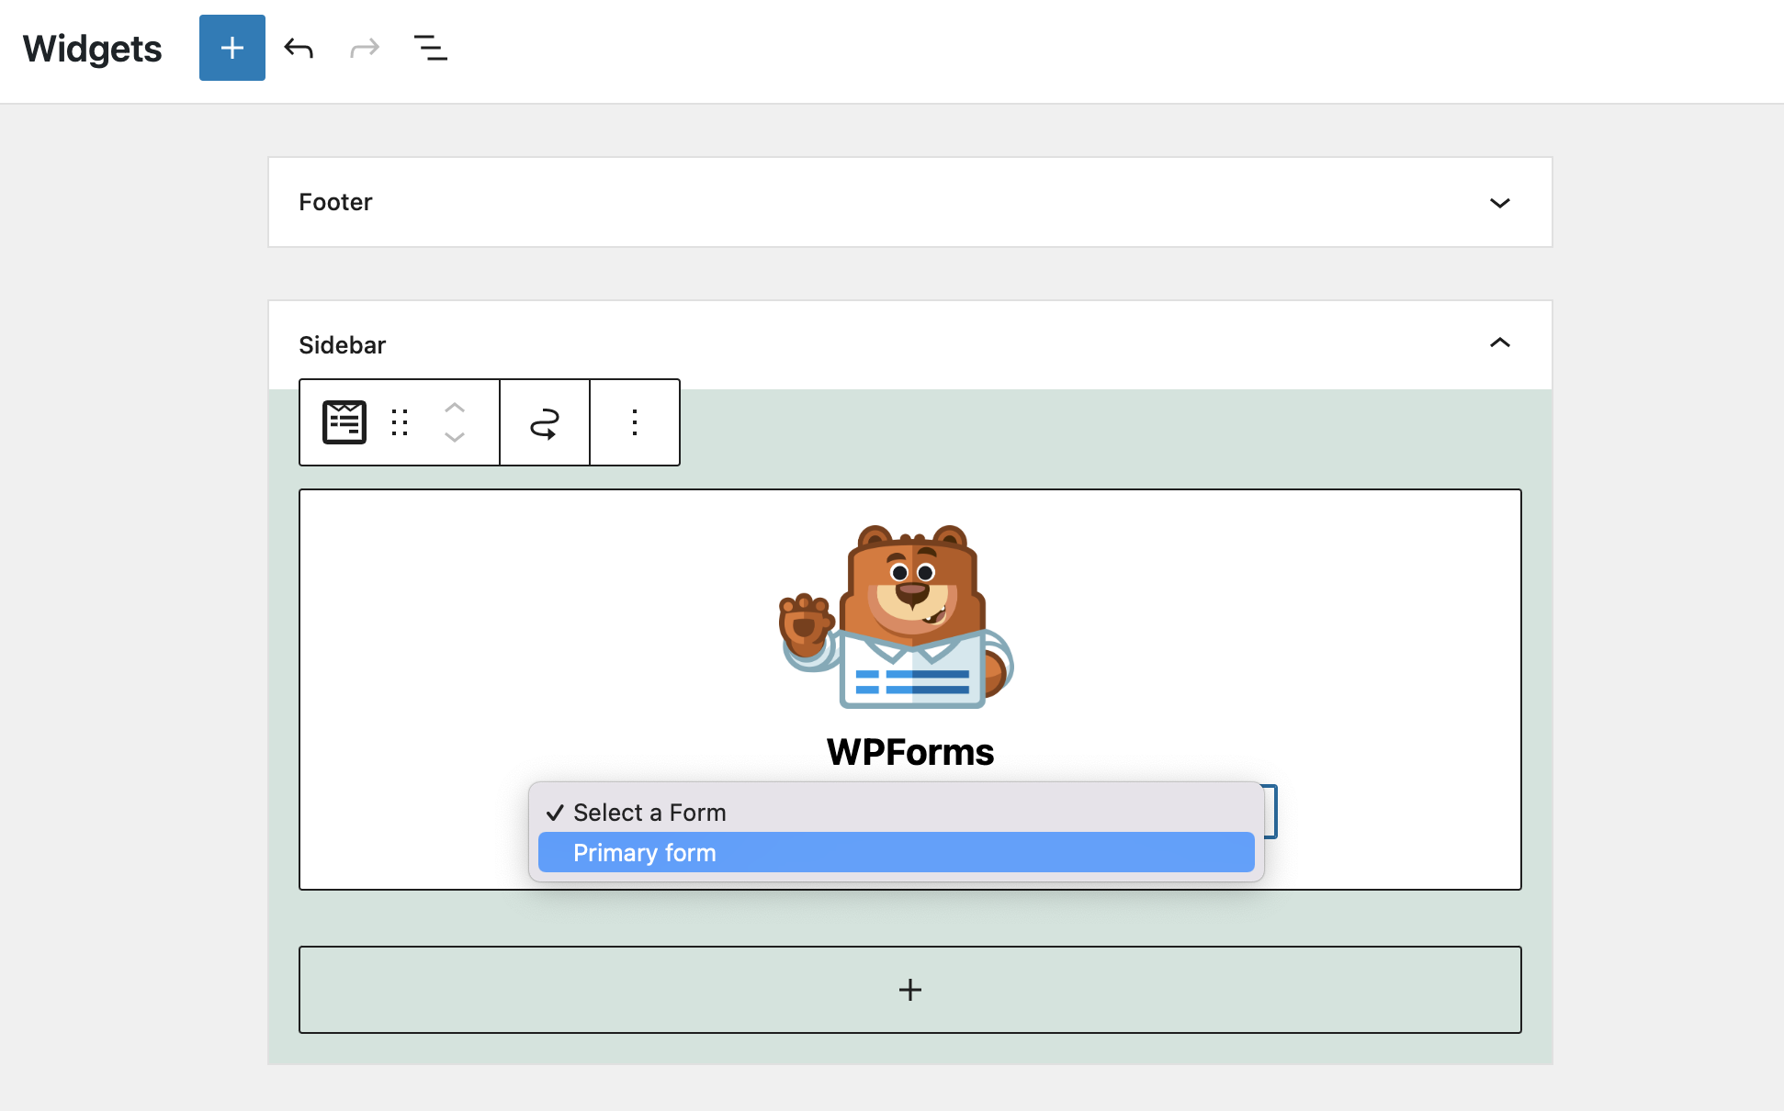Image resolution: width=1784 pixels, height=1111 pixels.
Task: Choose the Select a Form option
Action: coord(897,813)
